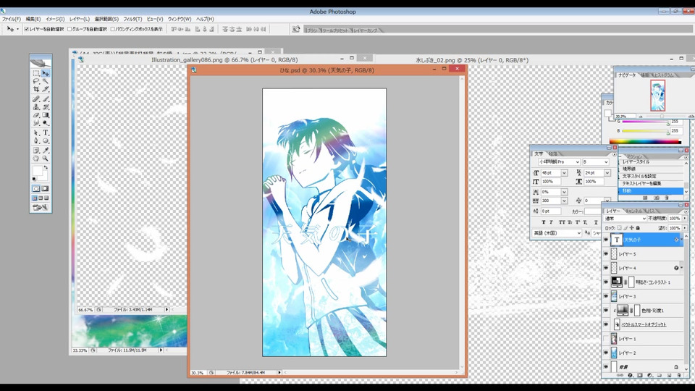Hide the 明るさ・コントラスト 1 adjustment layer

point(606,282)
